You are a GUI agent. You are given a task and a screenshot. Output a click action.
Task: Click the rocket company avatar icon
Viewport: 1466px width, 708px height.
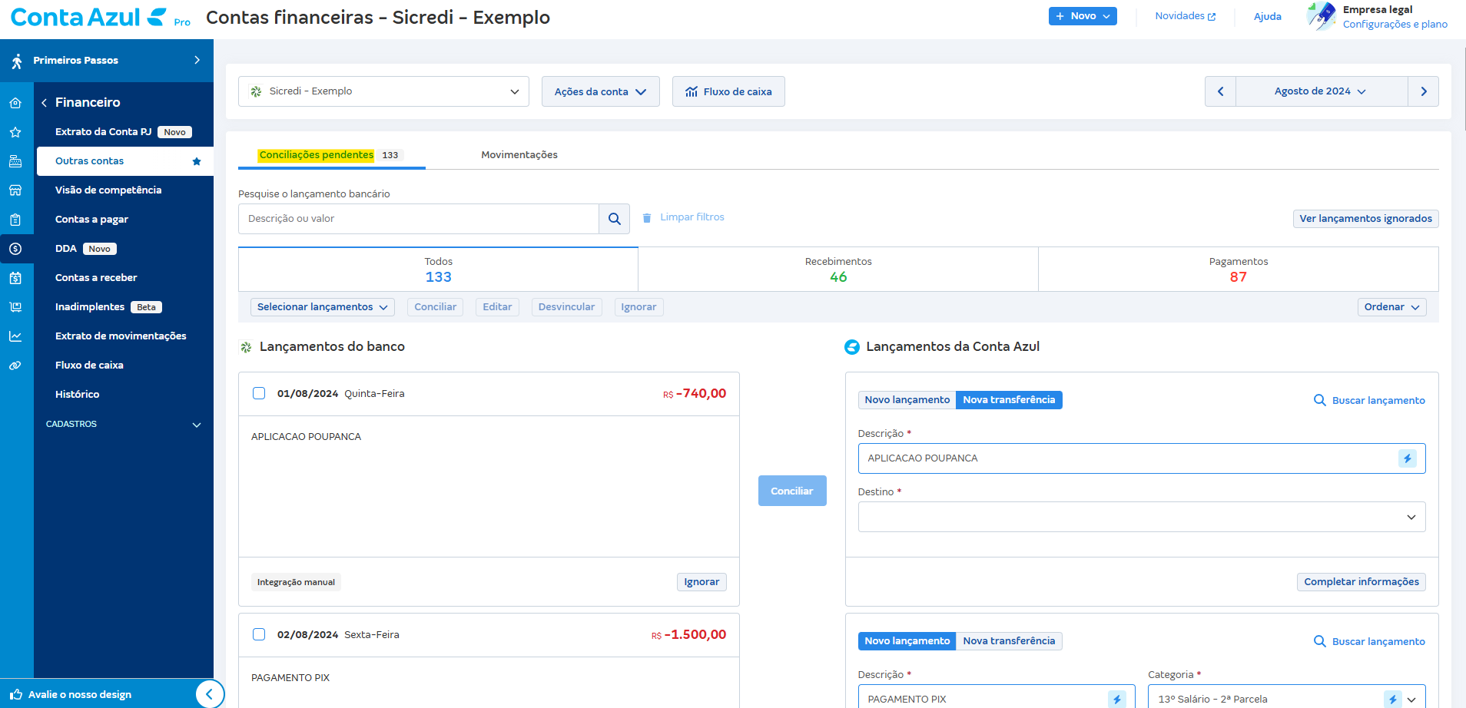click(x=1322, y=16)
